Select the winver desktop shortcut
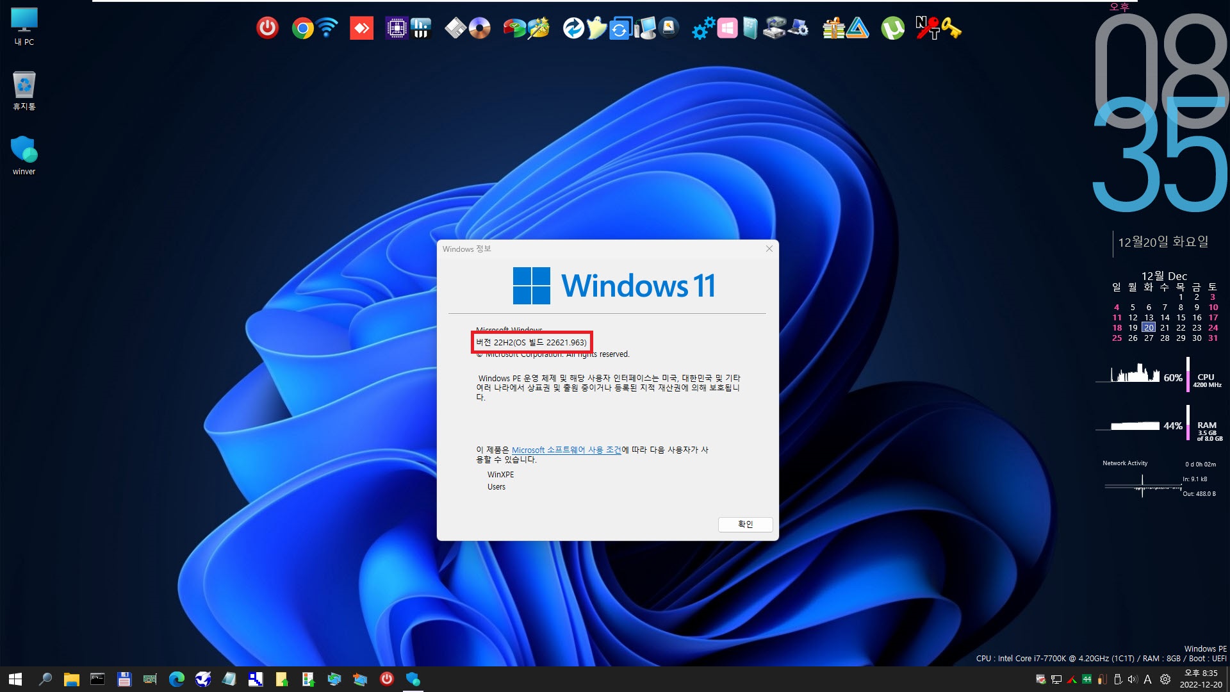This screenshot has width=1230, height=692. [24, 155]
